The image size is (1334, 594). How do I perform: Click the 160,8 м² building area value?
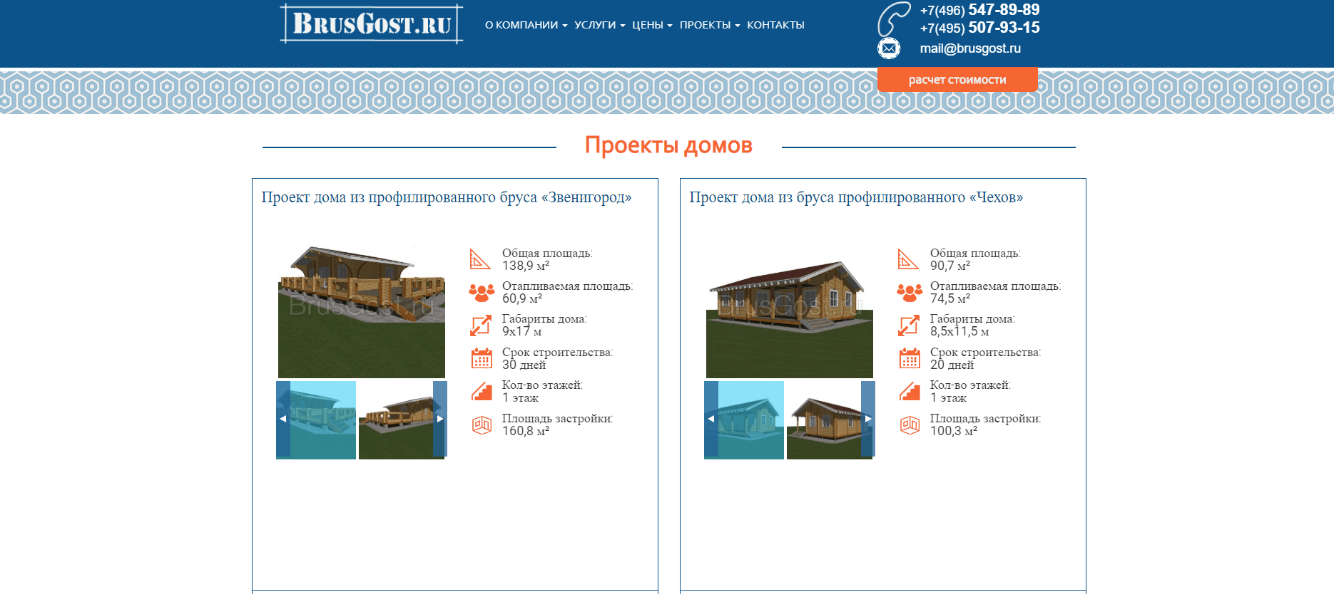(x=526, y=431)
